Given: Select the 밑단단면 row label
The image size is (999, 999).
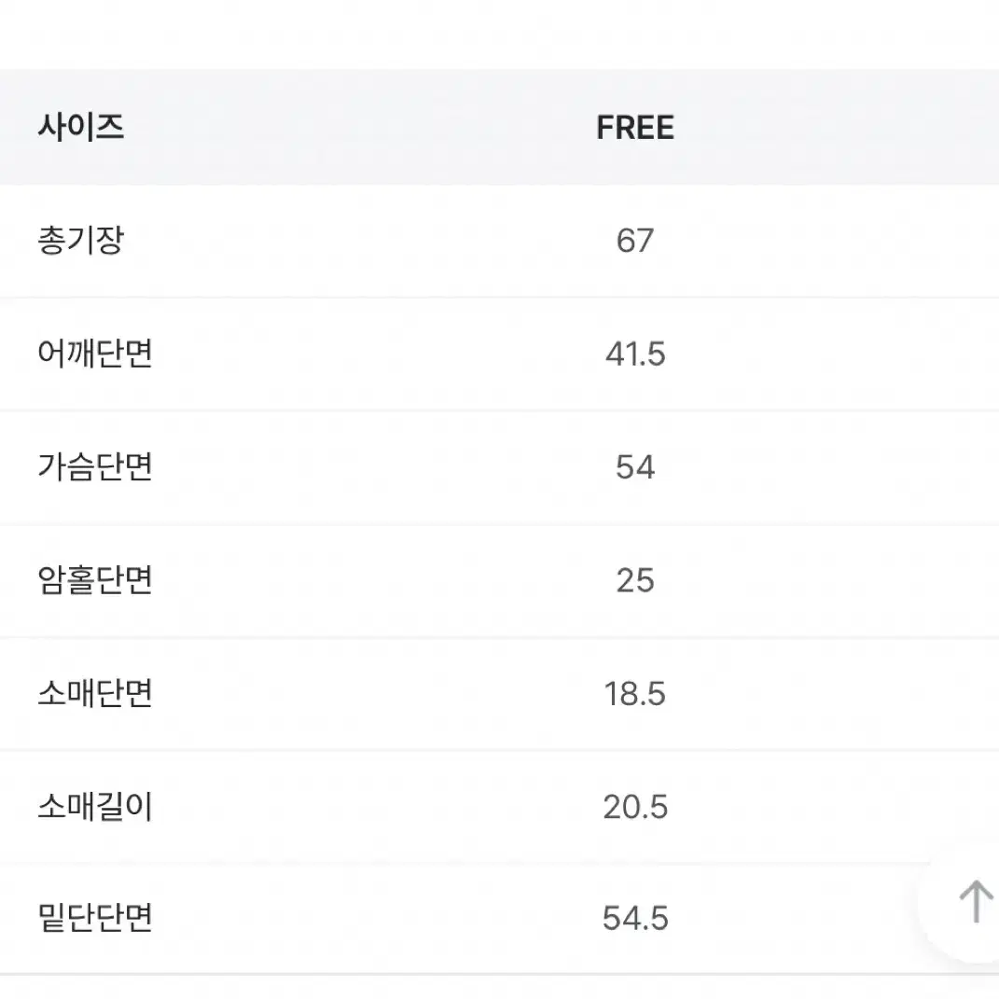Looking at the screenshot, I should click(x=95, y=918).
